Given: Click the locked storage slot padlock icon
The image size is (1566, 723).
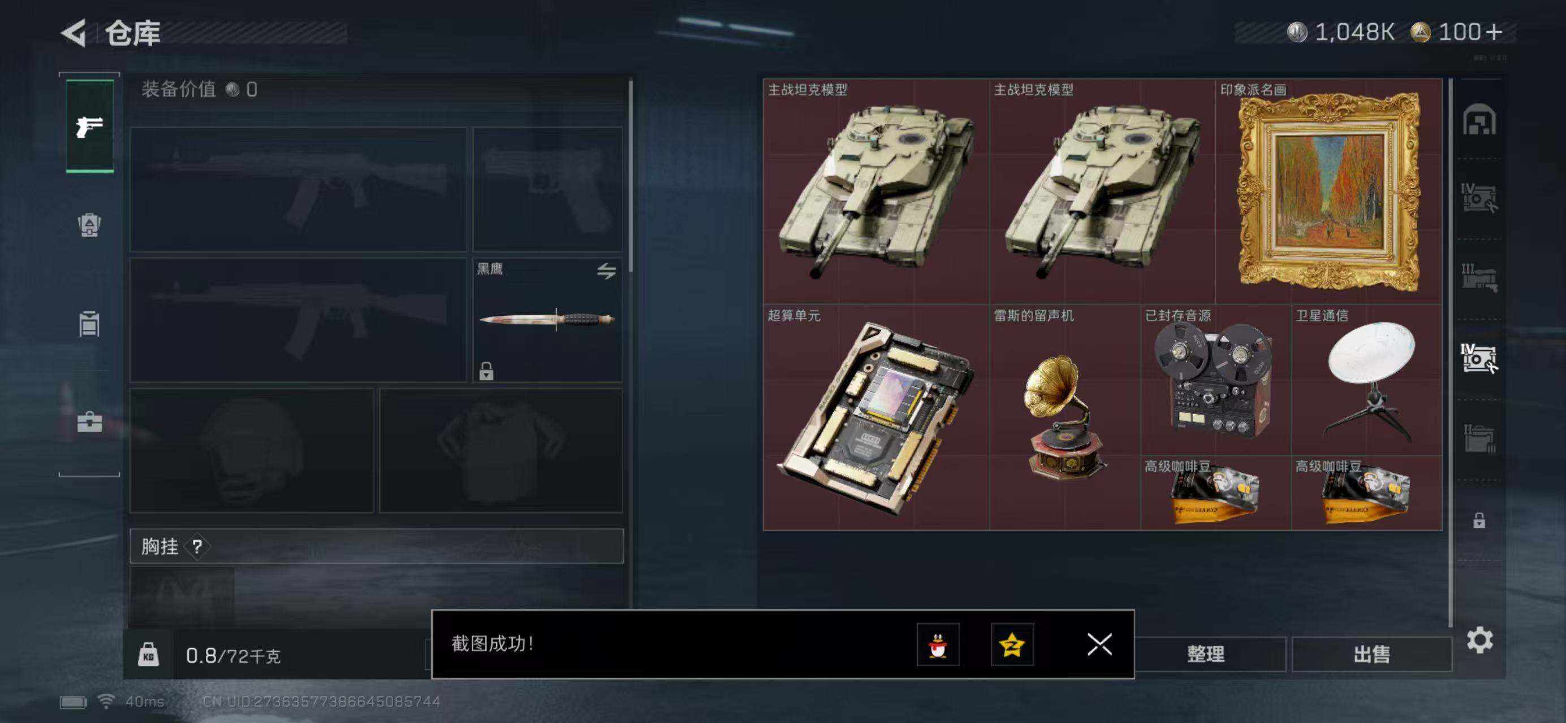Looking at the screenshot, I should pos(1479,520).
